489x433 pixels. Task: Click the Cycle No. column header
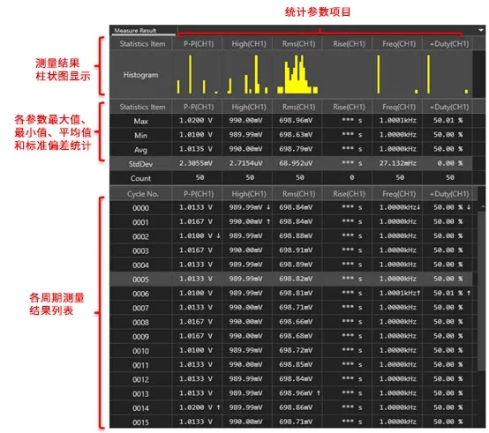[141, 194]
